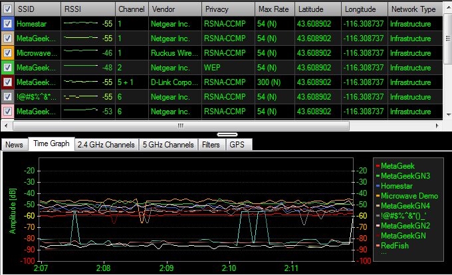The width and height of the screenshot is (452, 275).
Task: Click the Microwave... SSID cell
Action: pos(37,53)
